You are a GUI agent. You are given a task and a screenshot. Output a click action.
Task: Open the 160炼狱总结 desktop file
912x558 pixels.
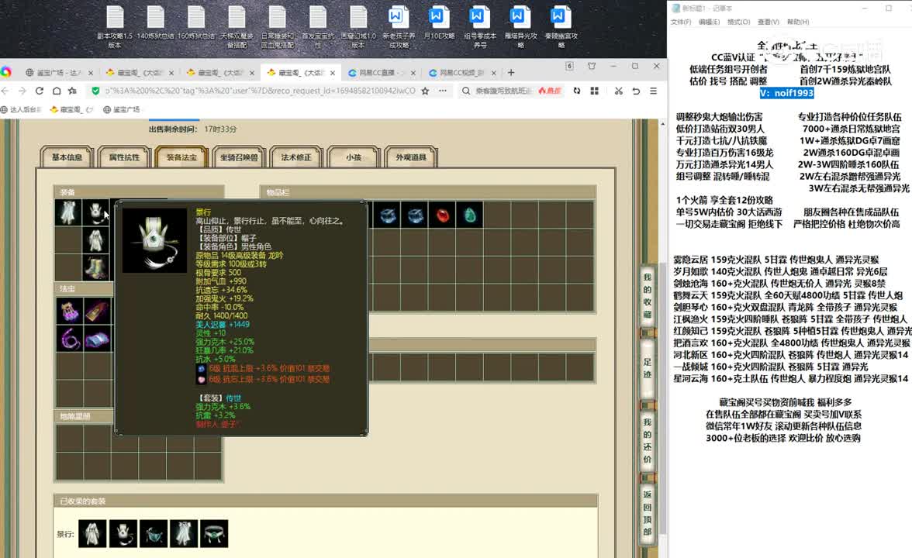pos(196,23)
